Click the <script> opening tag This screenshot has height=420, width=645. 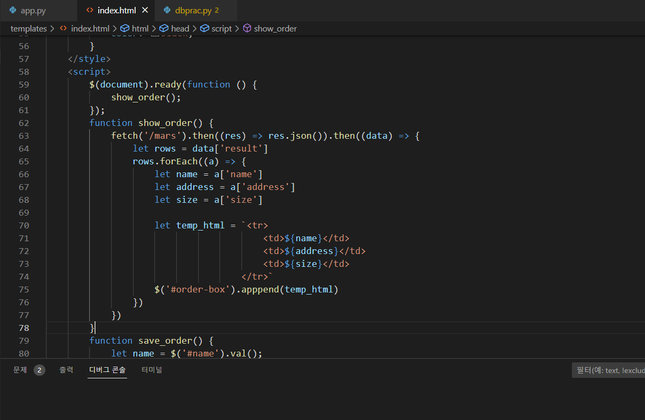(89, 72)
